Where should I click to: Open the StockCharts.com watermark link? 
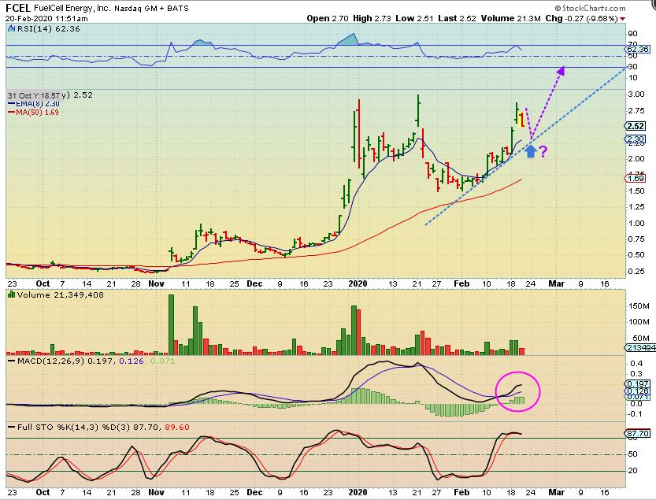[x=611, y=7]
